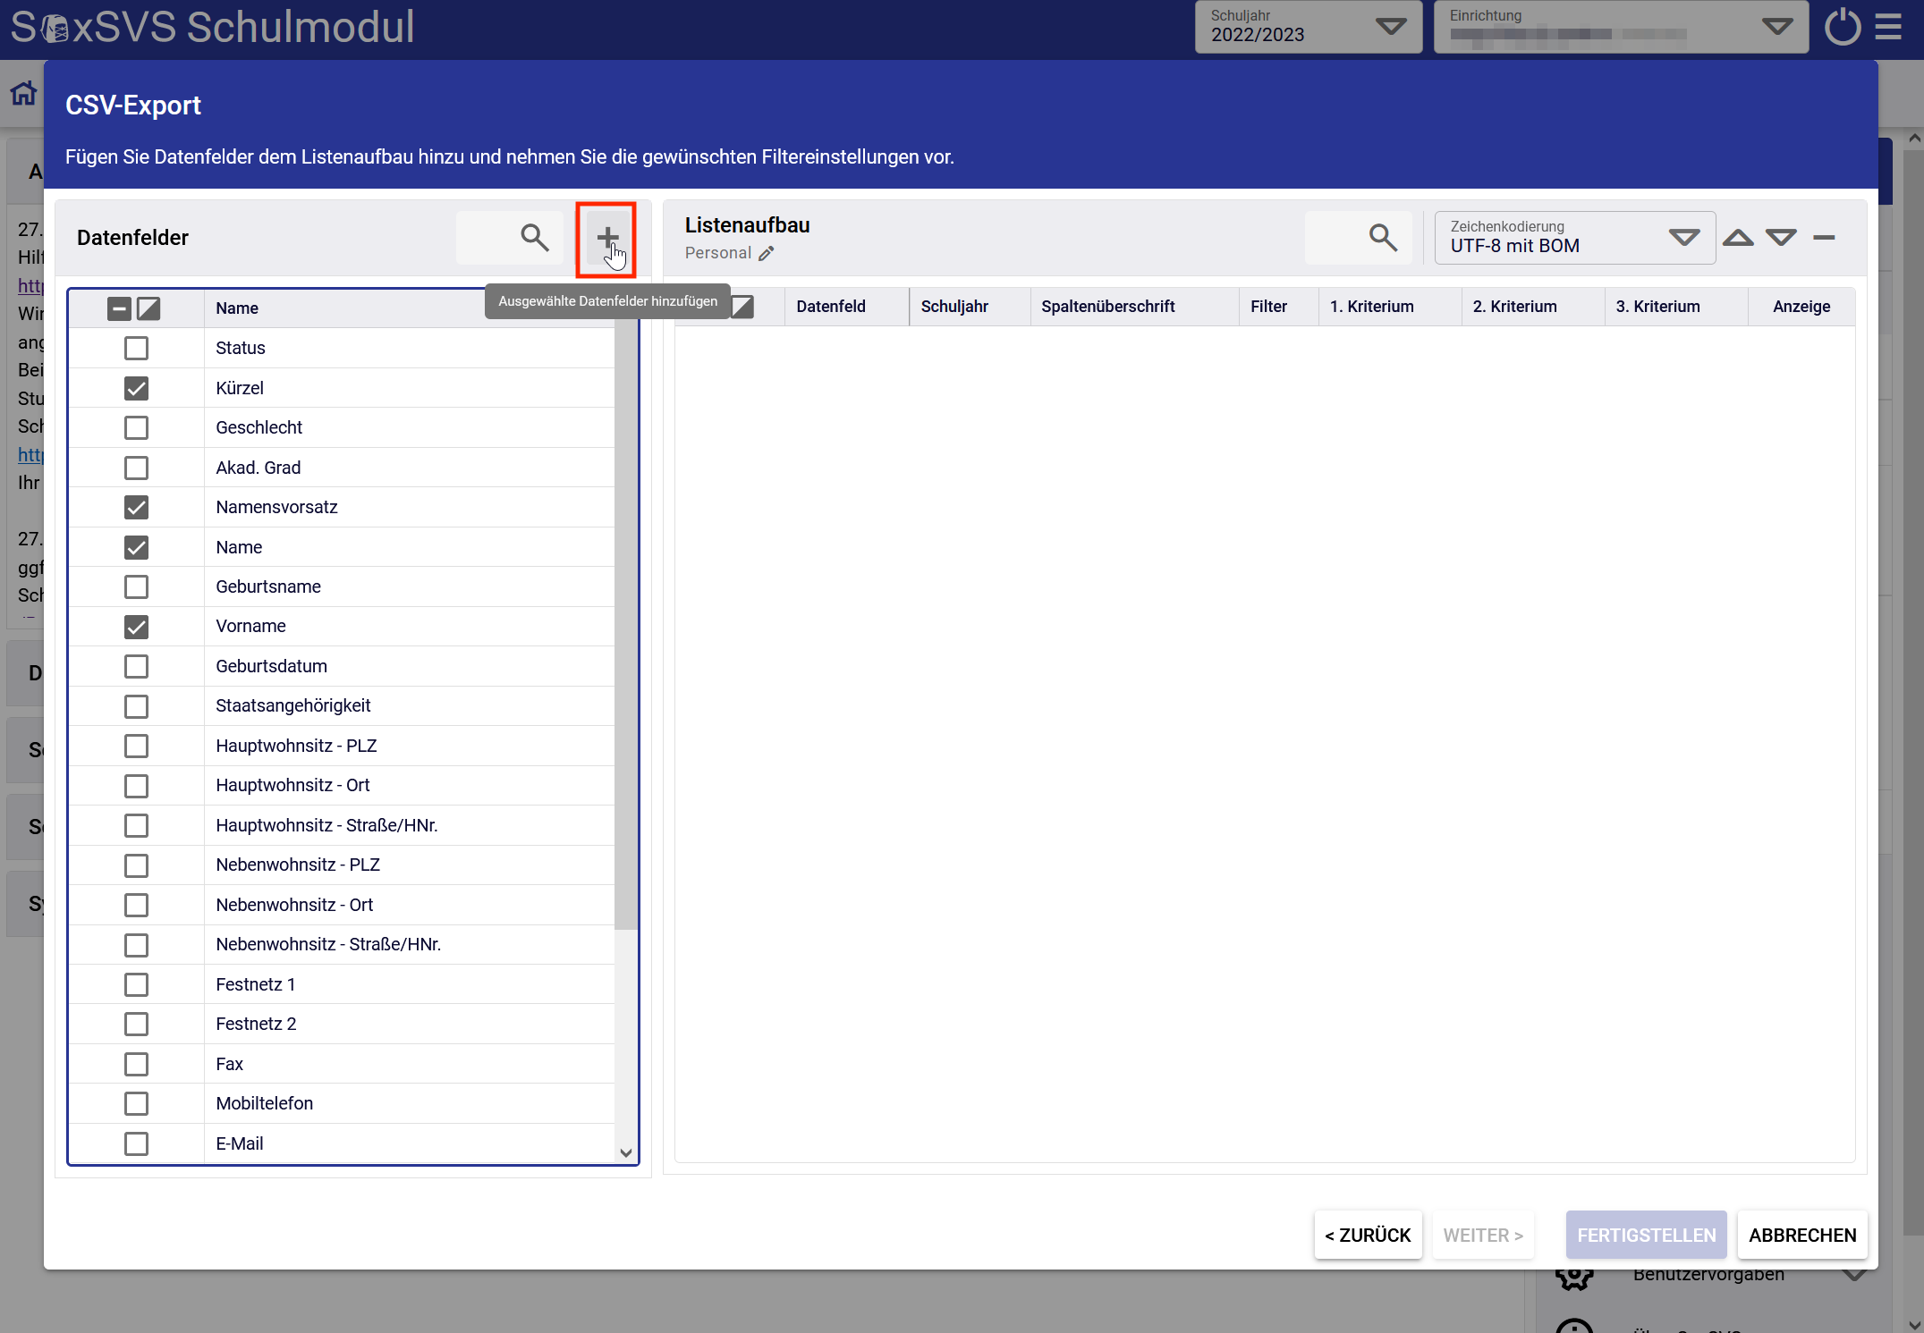Viewport: 1924px width, 1333px height.
Task: Check the Festnetz 1 checkbox
Action: pyautogui.click(x=136, y=984)
